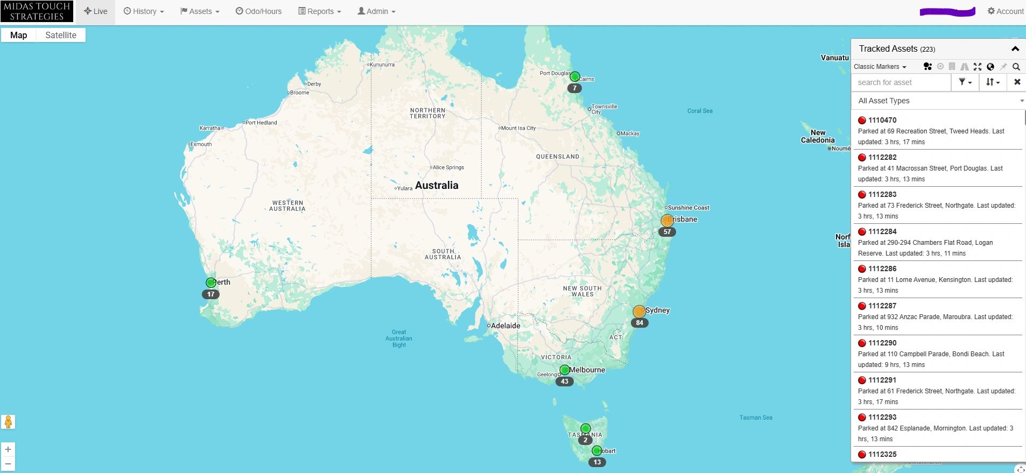This screenshot has width=1026, height=473.
Task: Switch to Satellite map view
Action: [61, 35]
